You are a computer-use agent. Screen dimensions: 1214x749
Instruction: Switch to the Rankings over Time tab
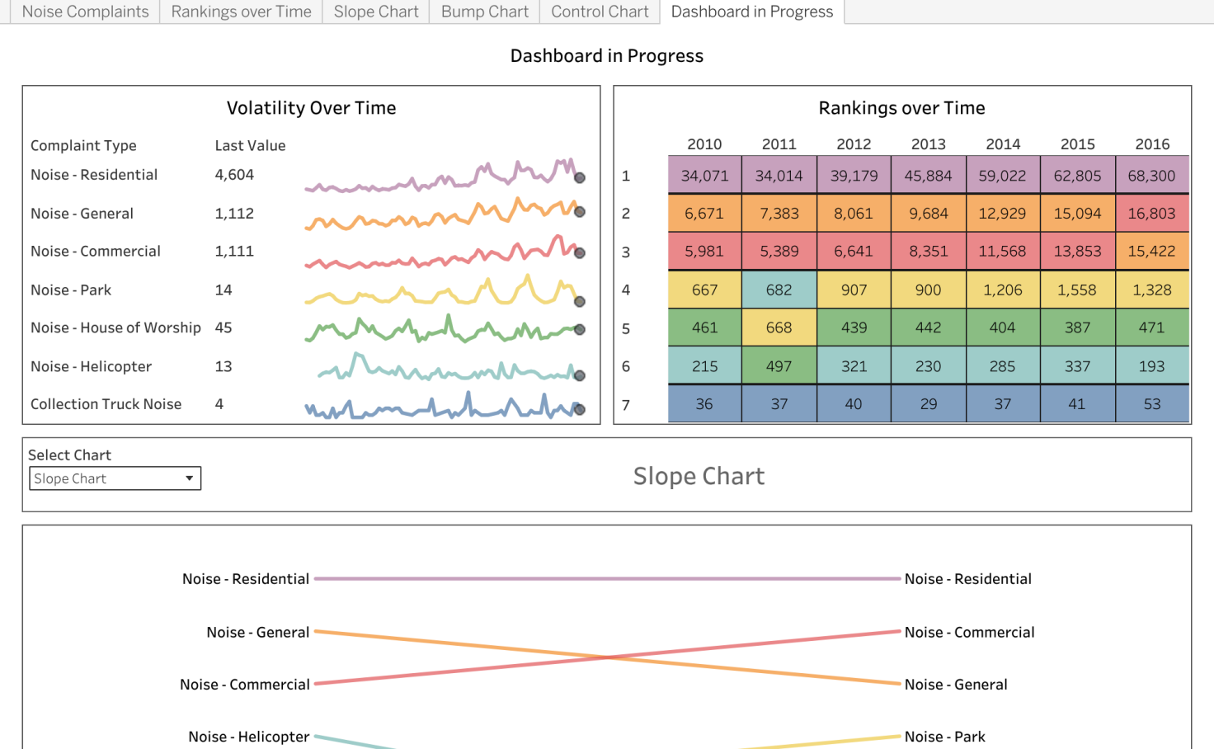tap(241, 12)
